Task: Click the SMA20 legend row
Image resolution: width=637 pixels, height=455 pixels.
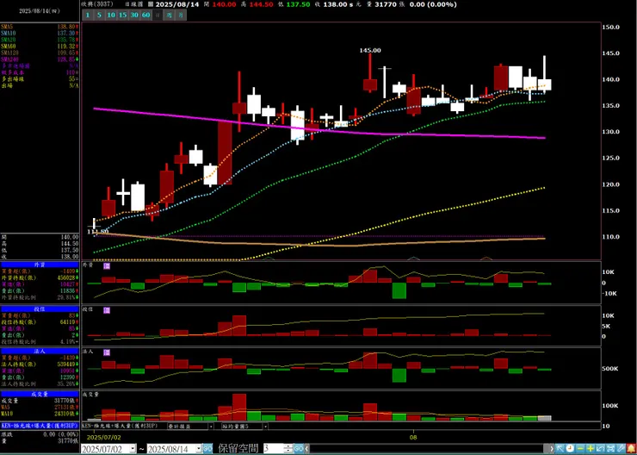Action: pyautogui.click(x=40, y=40)
